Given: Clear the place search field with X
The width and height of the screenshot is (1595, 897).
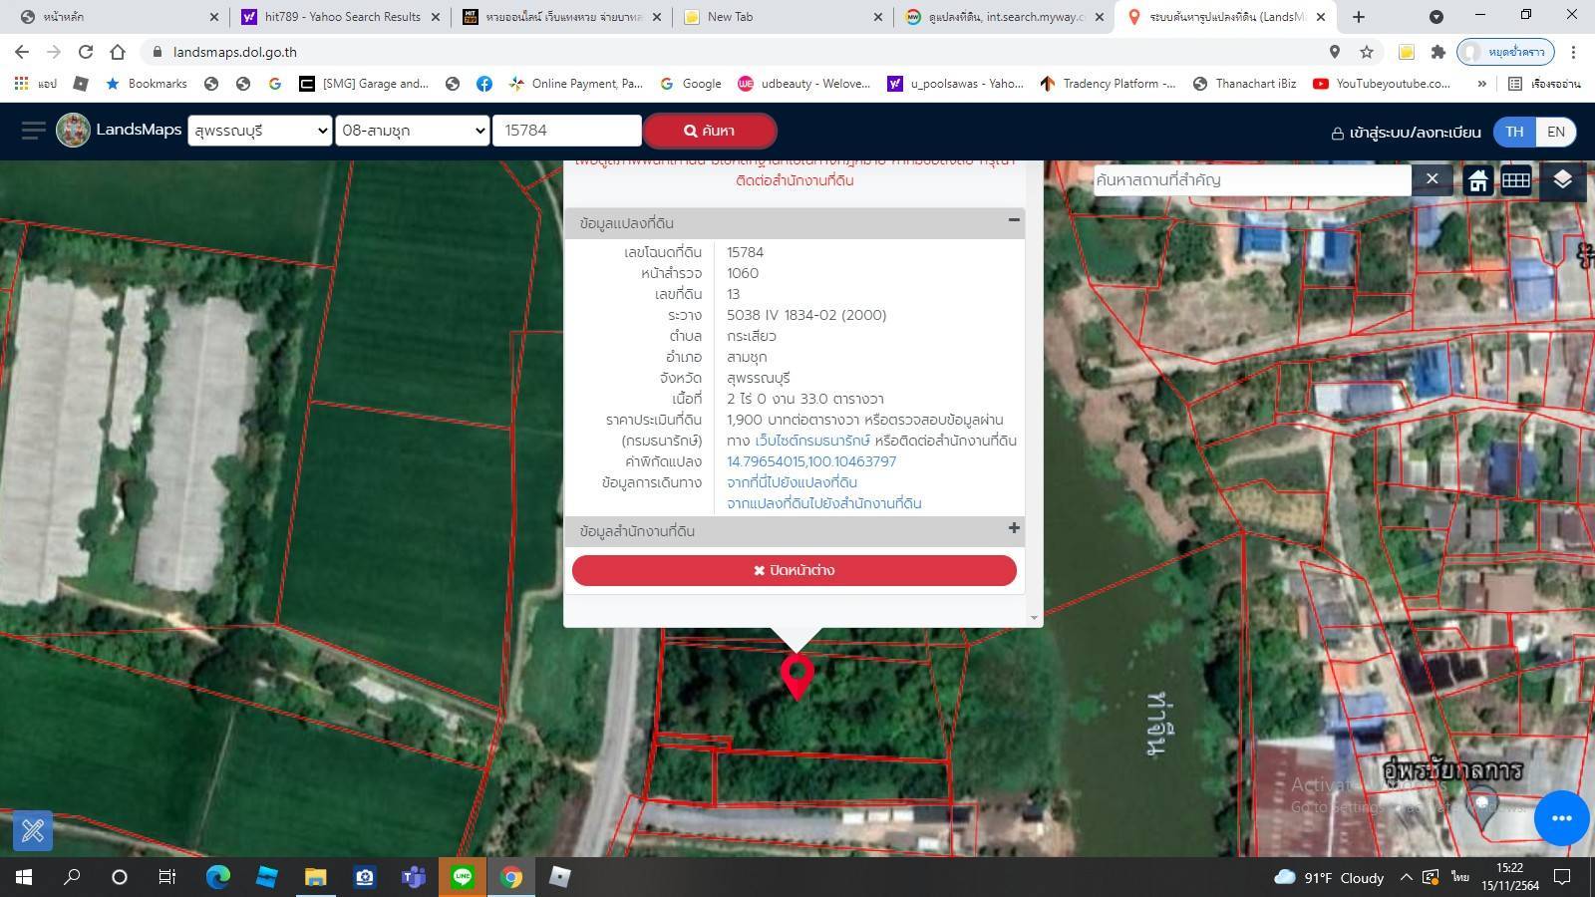Looking at the screenshot, I should coord(1432,178).
